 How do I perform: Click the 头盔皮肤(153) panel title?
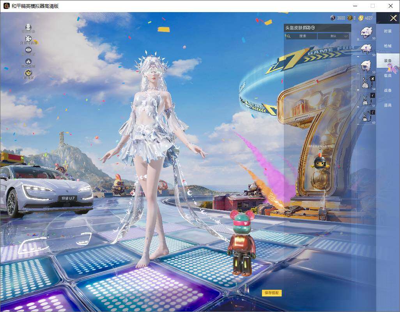click(x=298, y=28)
